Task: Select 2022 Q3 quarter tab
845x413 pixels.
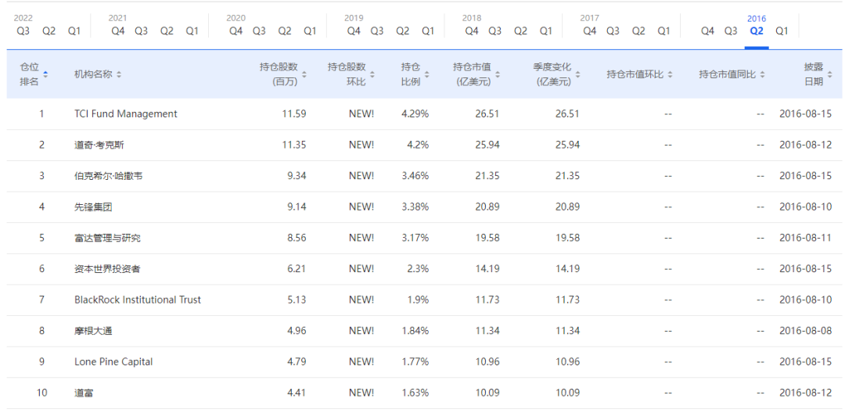Action: tap(23, 31)
